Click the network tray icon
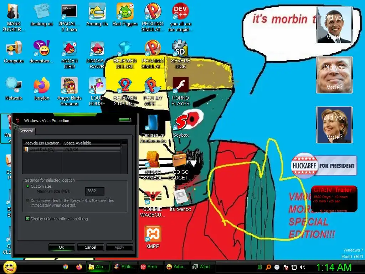 pos(294,267)
